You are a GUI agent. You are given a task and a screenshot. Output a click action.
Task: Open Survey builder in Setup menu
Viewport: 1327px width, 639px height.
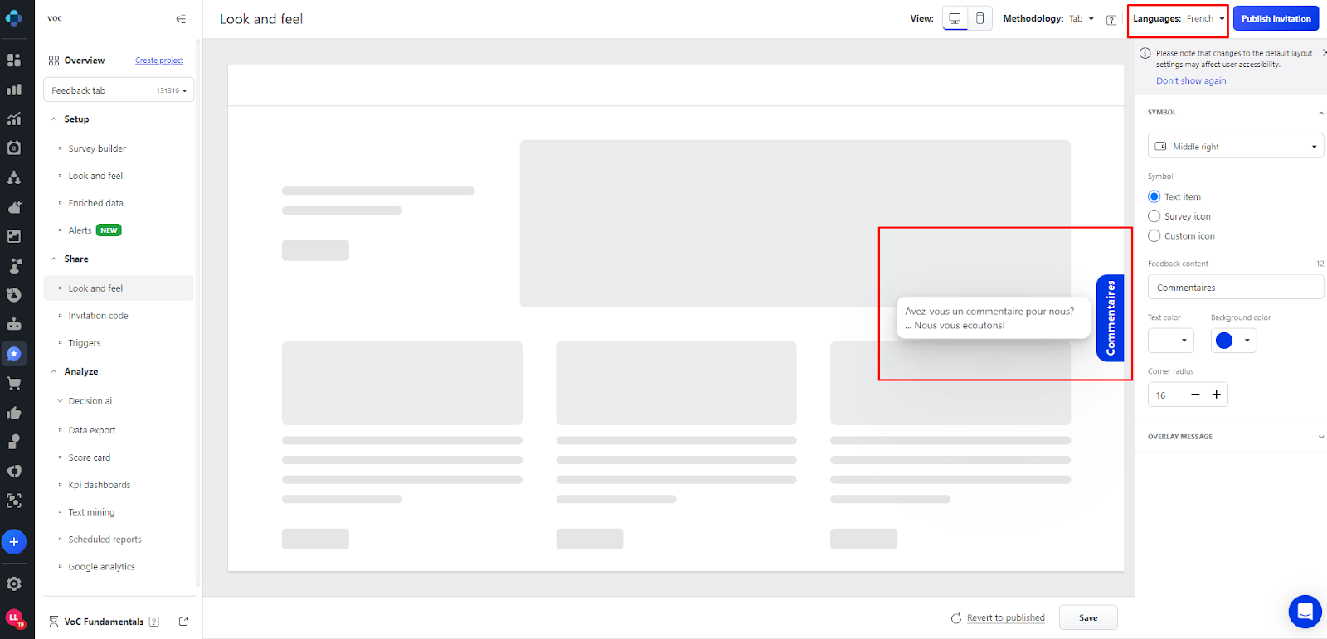click(97, 149)
